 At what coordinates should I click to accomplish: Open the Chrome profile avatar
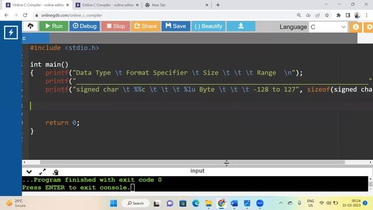(x=357, y=15)
